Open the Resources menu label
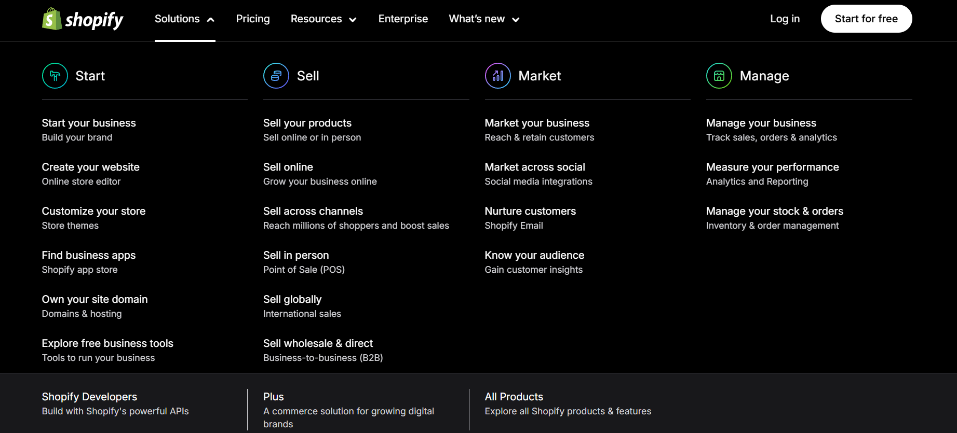The width and height of the screenshot is (957, 433). [316, 19]
